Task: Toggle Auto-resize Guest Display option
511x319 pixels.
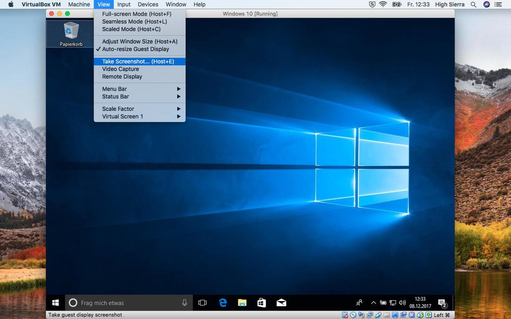Action: click(139, 49)
